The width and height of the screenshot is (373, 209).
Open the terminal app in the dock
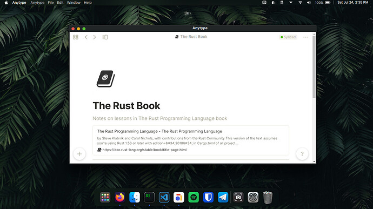[x=149, y=197]
